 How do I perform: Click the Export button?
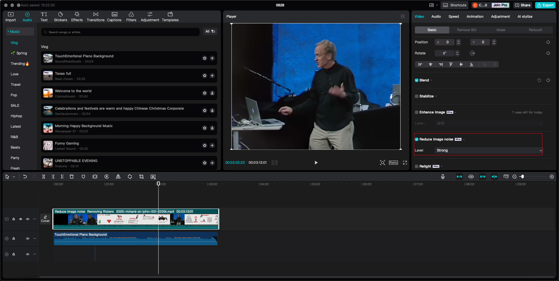point(545,5)
